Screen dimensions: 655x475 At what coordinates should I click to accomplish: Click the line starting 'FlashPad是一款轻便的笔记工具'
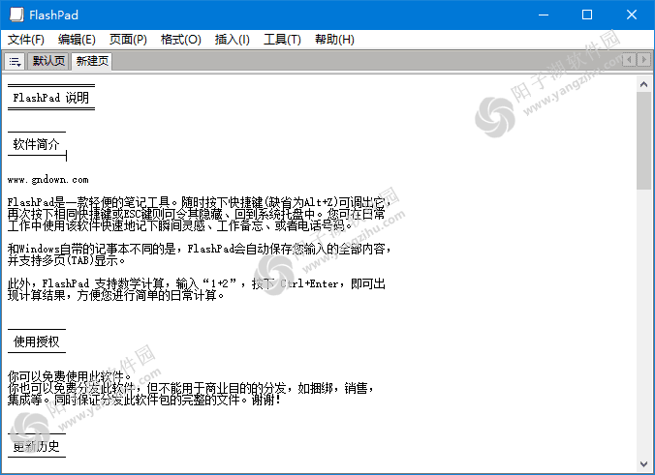pyautogui.click(x=201, y=202)
